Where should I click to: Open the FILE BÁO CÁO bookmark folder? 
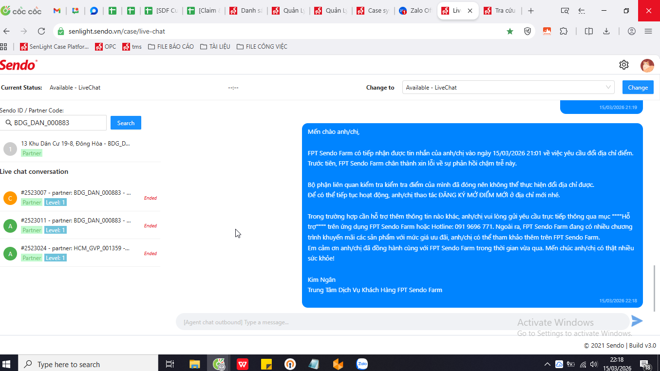click(x=171, y=47)
